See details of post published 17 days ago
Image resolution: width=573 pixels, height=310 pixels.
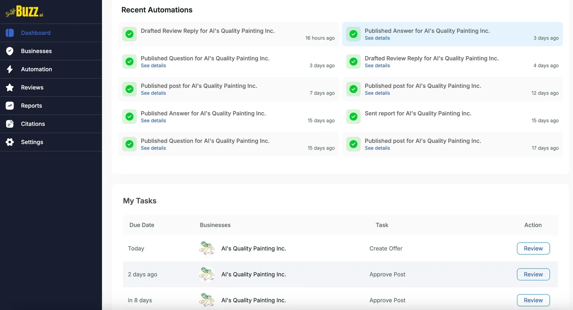pyautogui.click(x=377, y=148)
